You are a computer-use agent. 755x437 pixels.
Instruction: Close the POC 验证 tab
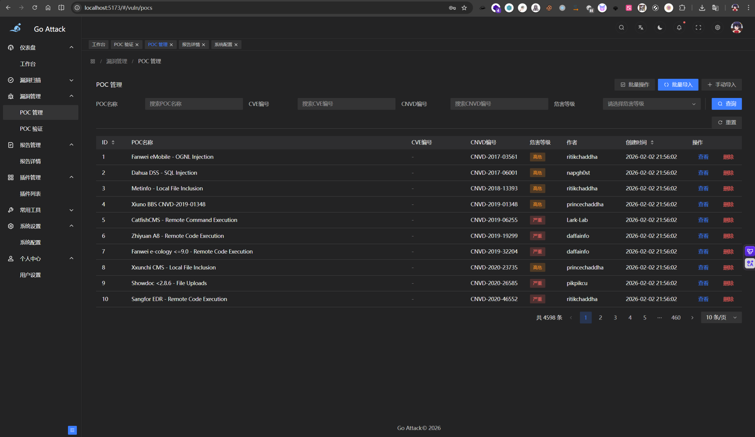click(x=137, y=45)
